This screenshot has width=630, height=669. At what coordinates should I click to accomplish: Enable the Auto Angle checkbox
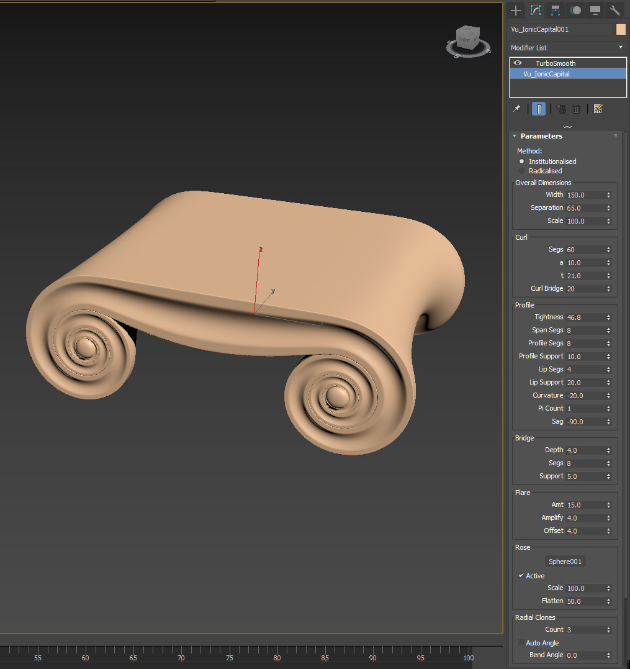(x=521, y=643)
